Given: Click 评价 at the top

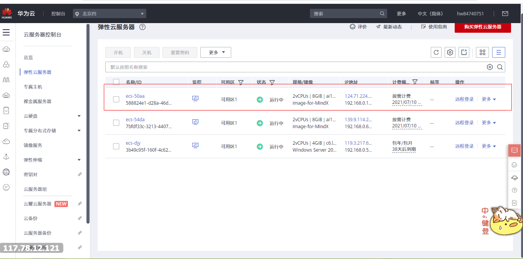Looking at the screenshot, I should click(x=358, y=27).
